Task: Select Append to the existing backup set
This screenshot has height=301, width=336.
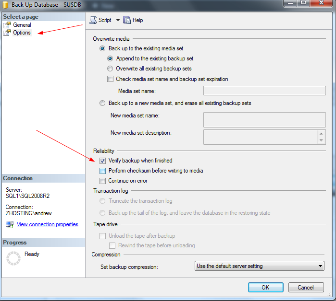Action: pyautogui.click(x=110, y=58)
